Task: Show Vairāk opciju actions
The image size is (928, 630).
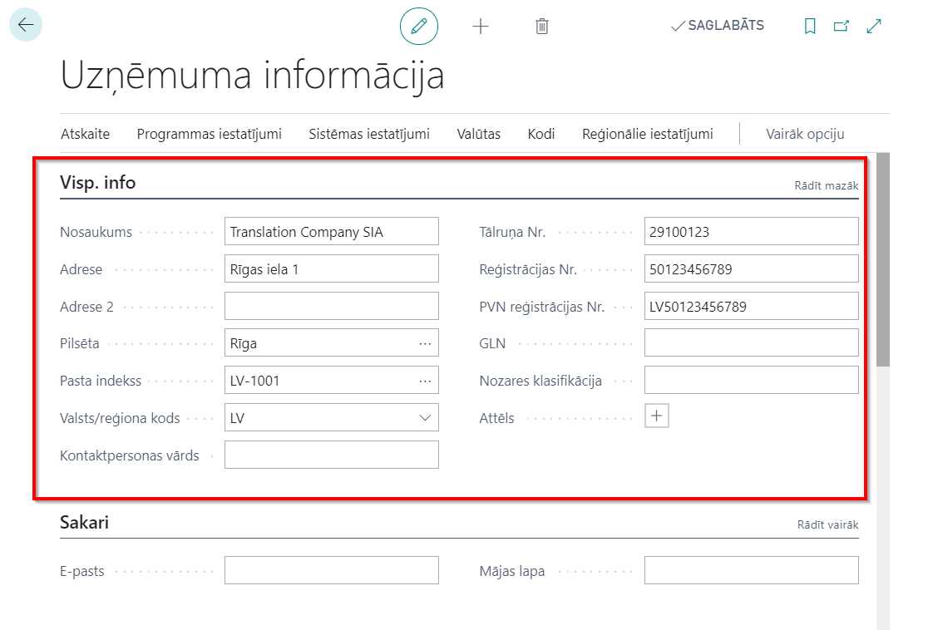Action: tap(806, 135)
